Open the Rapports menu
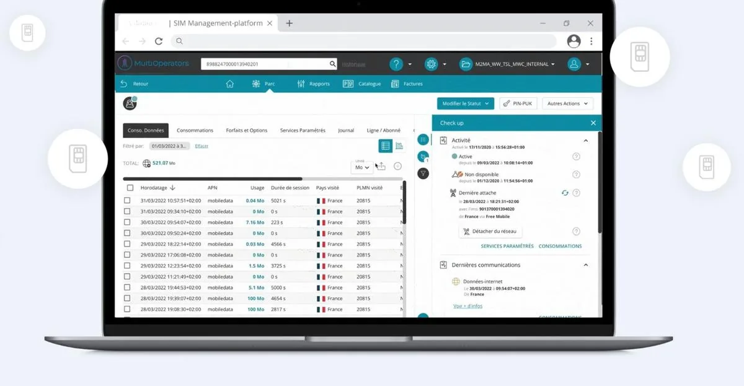 [x=313, y=84]
